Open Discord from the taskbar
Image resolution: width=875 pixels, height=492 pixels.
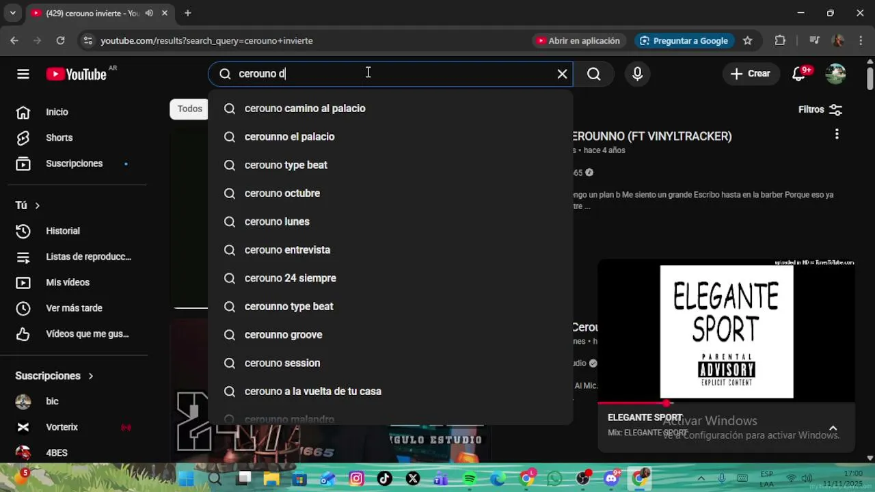pos(611,478)
